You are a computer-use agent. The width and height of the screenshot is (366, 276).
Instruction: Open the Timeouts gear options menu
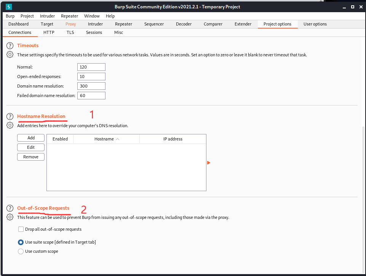click(10, 54)
